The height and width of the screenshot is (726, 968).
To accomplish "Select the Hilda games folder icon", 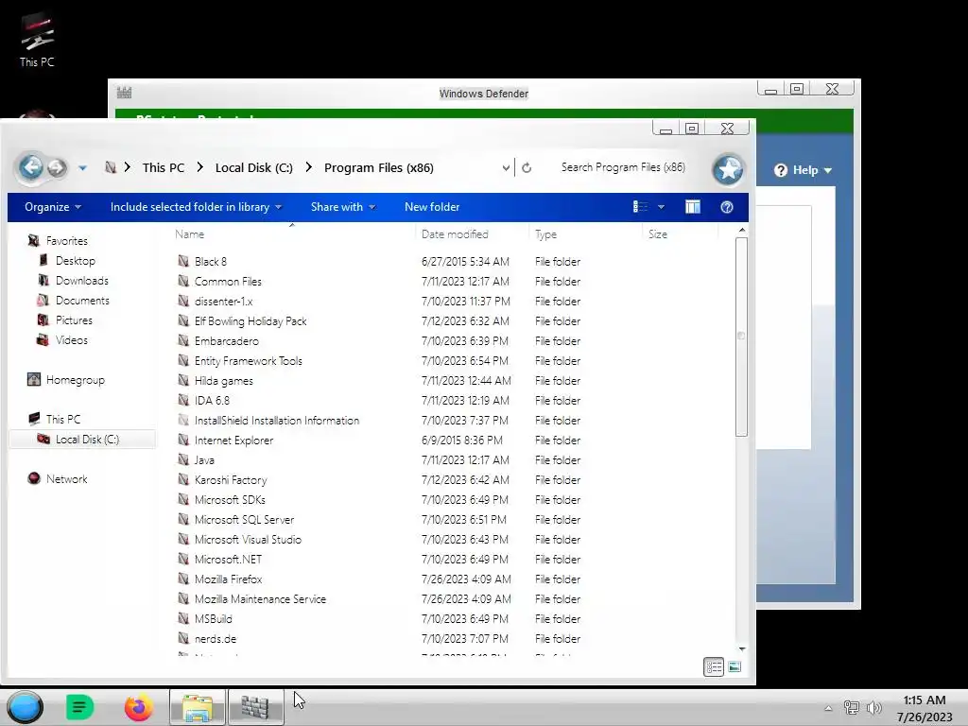I will click(x=183, y=380).
